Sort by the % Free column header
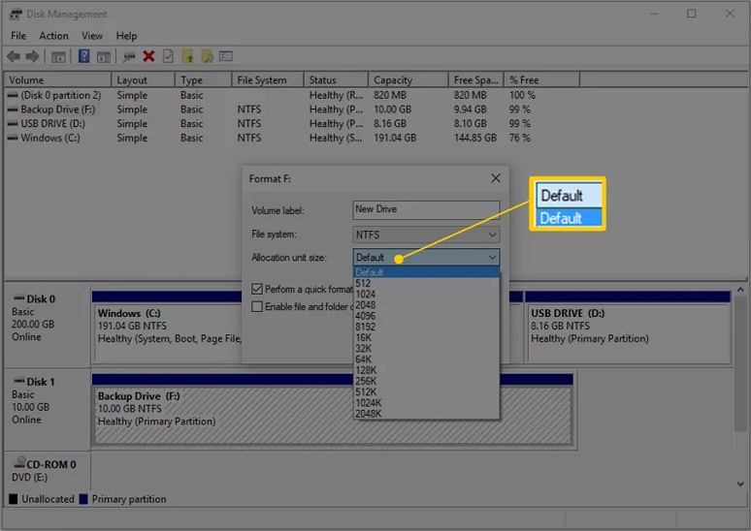The image size is (751, 531). [x=541, y=79]
